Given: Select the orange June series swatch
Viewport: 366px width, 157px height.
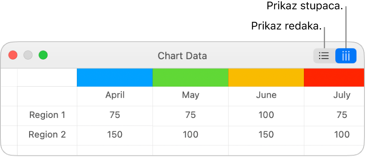Looking at the screenshot, I should click(x=266, y=77).
